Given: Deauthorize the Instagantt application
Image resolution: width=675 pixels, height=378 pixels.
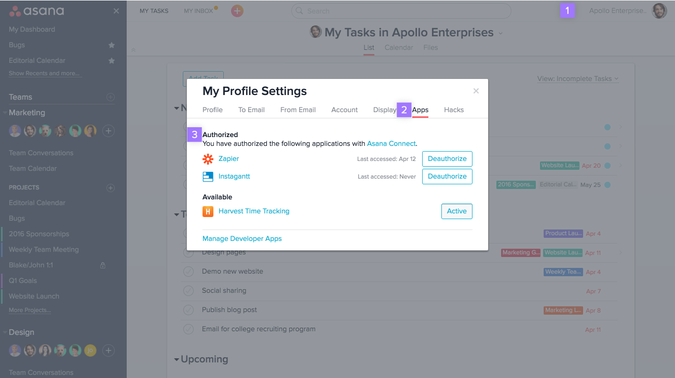Looking at the screenshot, I should coord(447,177).
